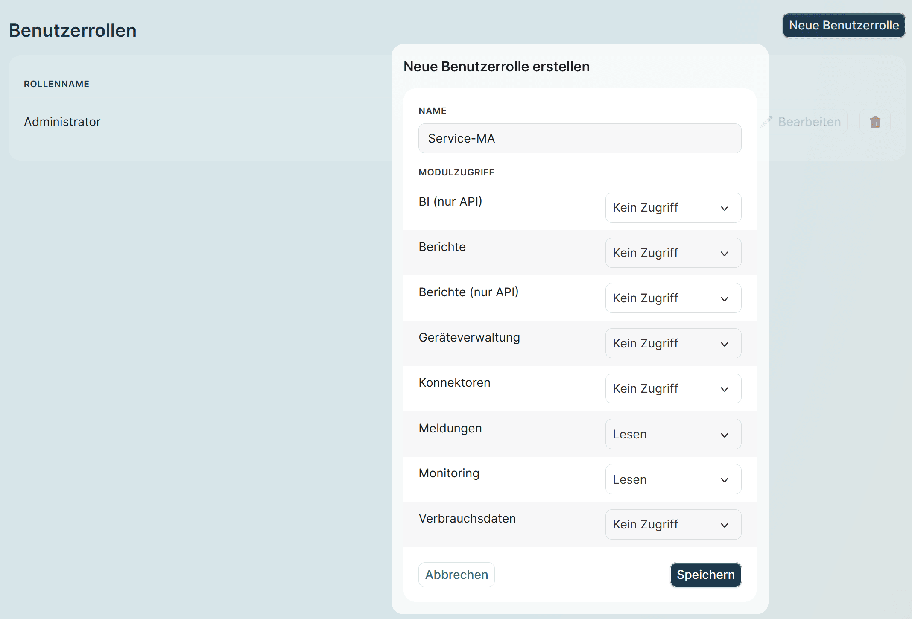Click the Konnektoren module label

click(454, 382)
